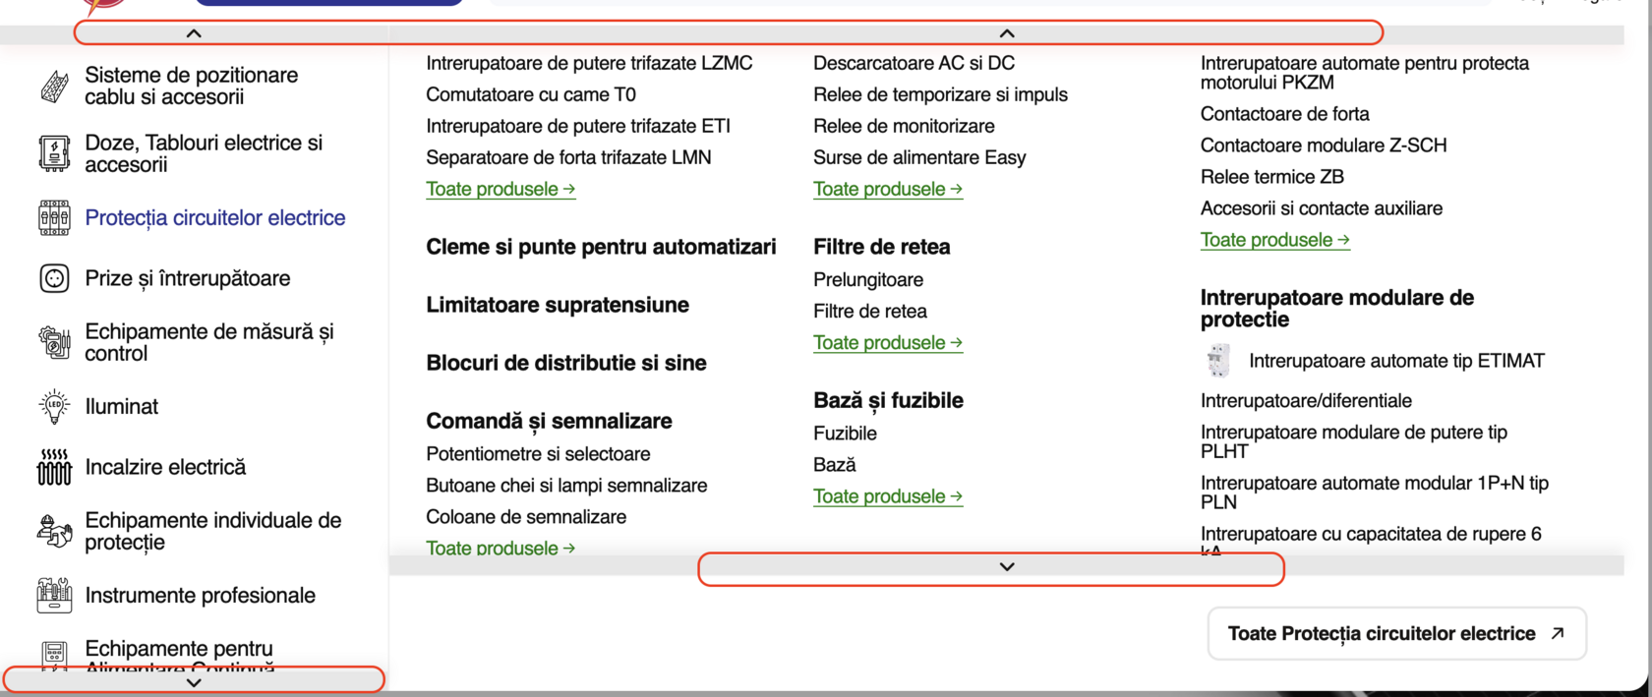
Task: Open Echipamente individuale de protecție category
Action: (213, 531)
